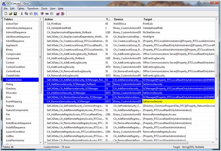Click the Orca app icon in title bar
Image resolution: width=221 pixels, height=151 pixels.
[4, 4]
